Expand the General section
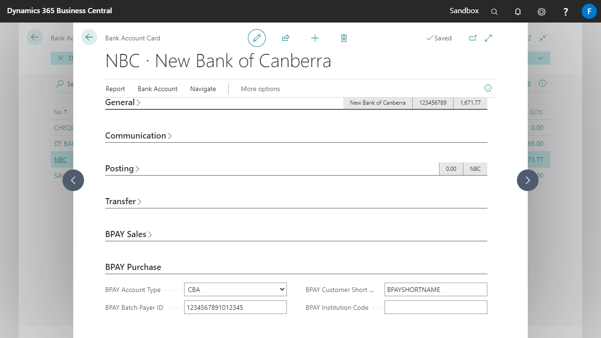Screen dimensions: 601x338 [123, 102]
